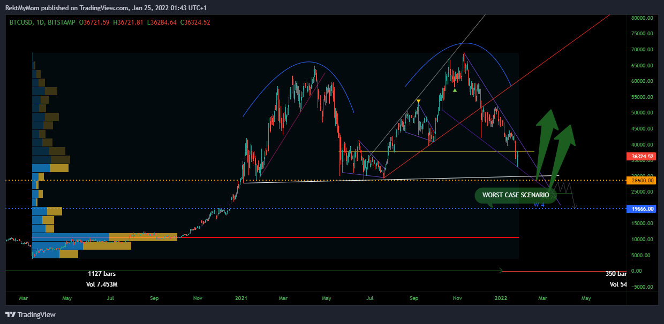Click the 55000.00 price axis label
664x324 pixels.
click(643, 97)
